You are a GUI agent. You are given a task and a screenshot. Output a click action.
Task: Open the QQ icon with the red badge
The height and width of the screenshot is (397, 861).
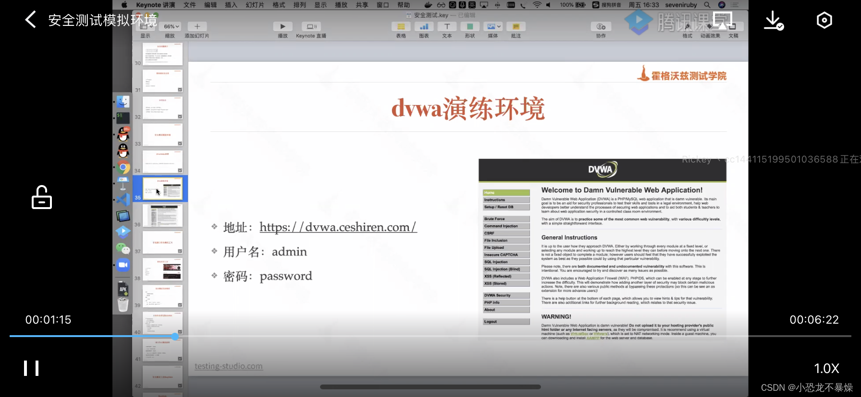[123, 134]
